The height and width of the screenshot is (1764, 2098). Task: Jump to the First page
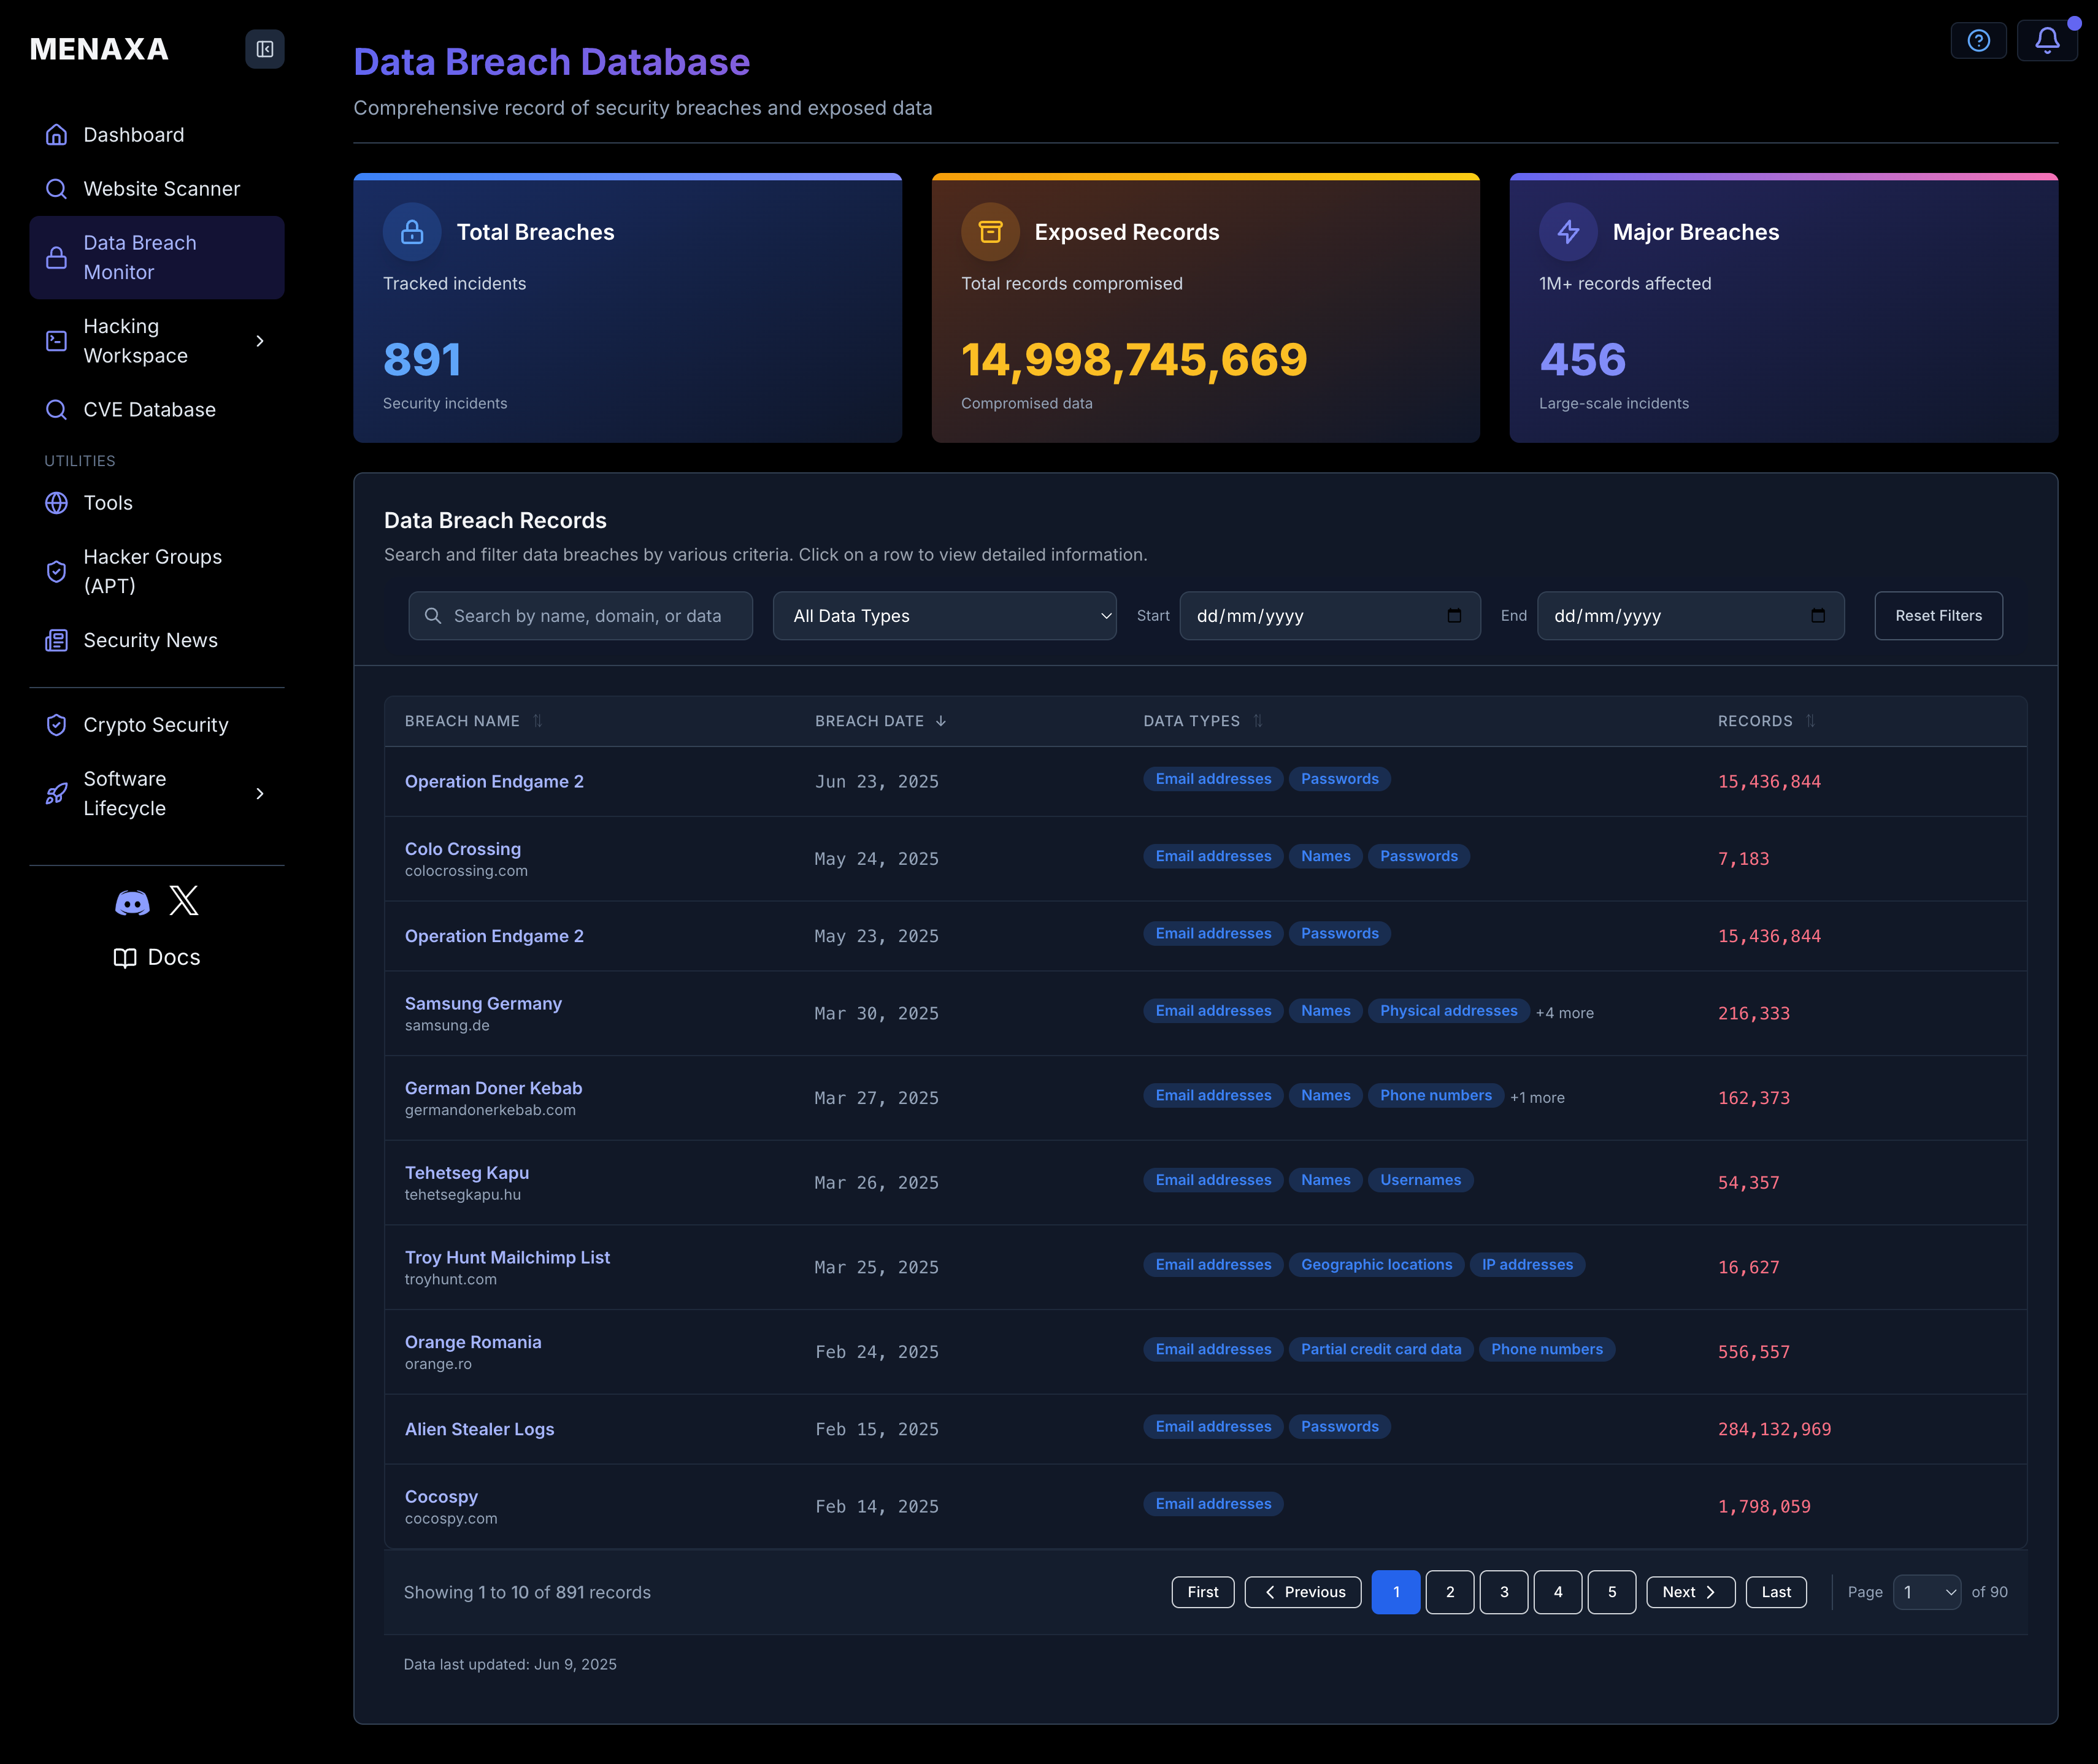pos(1203,1593)
